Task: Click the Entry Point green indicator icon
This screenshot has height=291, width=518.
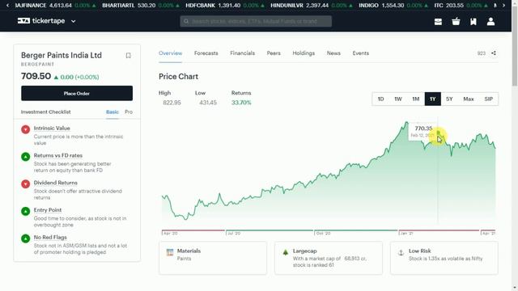Action: coord(25,211)
